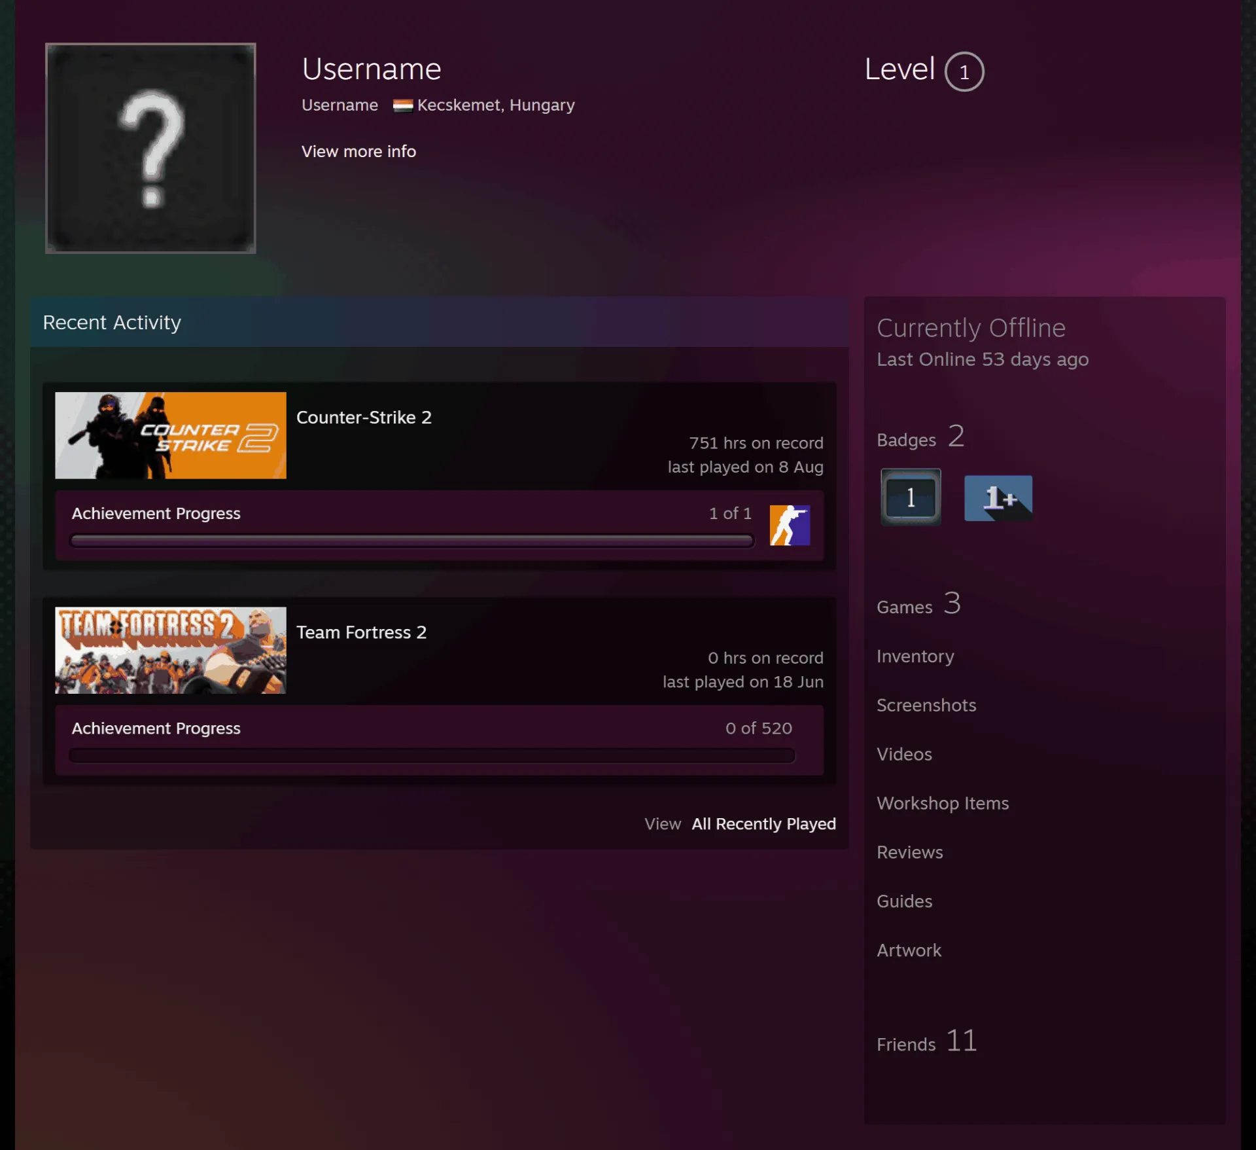Open All Recently Played games
Viewport: 1256px width, 1150px height.
[763, 823]
